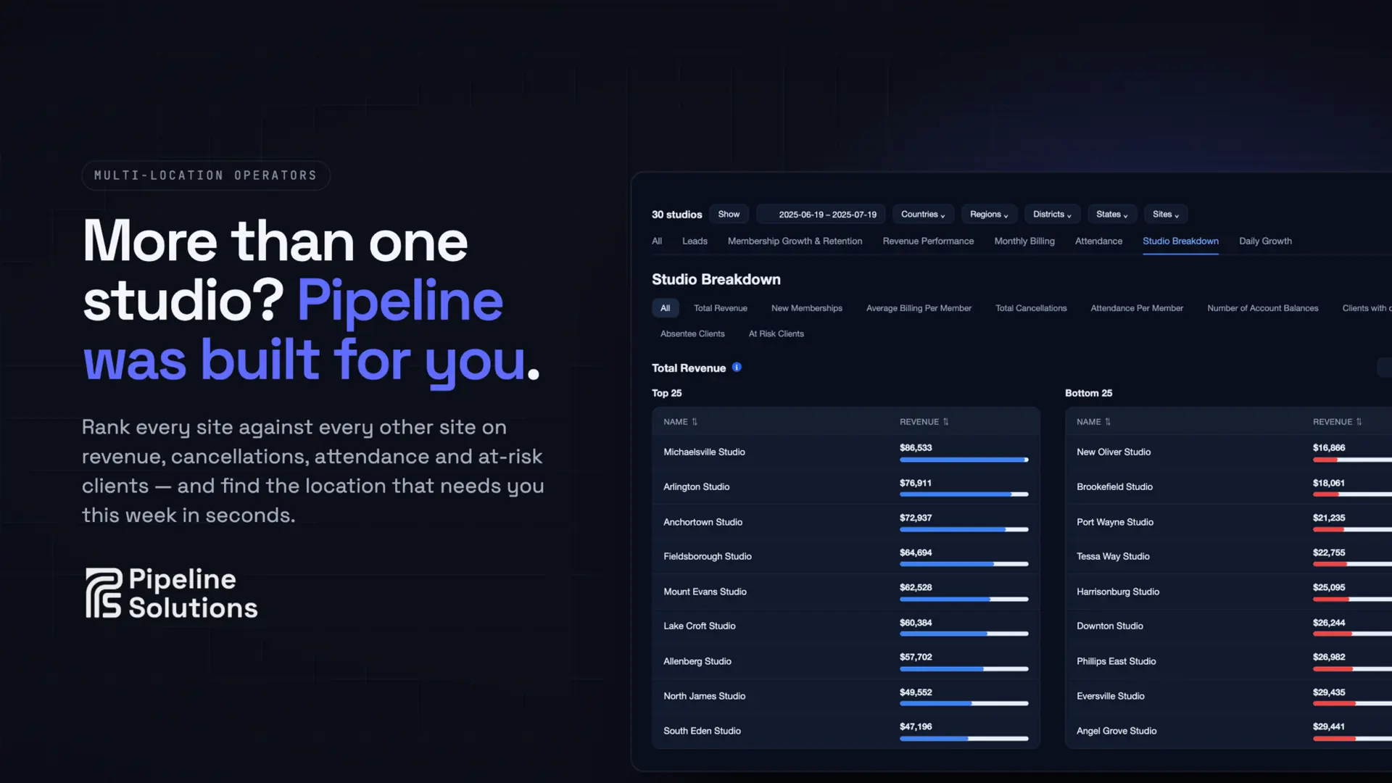Sort Bottom 25 table by NAME column icon

[x=1108, y=422]
